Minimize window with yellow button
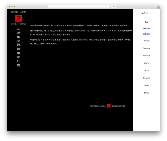This screenshot has width=167, height=141. pos(12,6)
